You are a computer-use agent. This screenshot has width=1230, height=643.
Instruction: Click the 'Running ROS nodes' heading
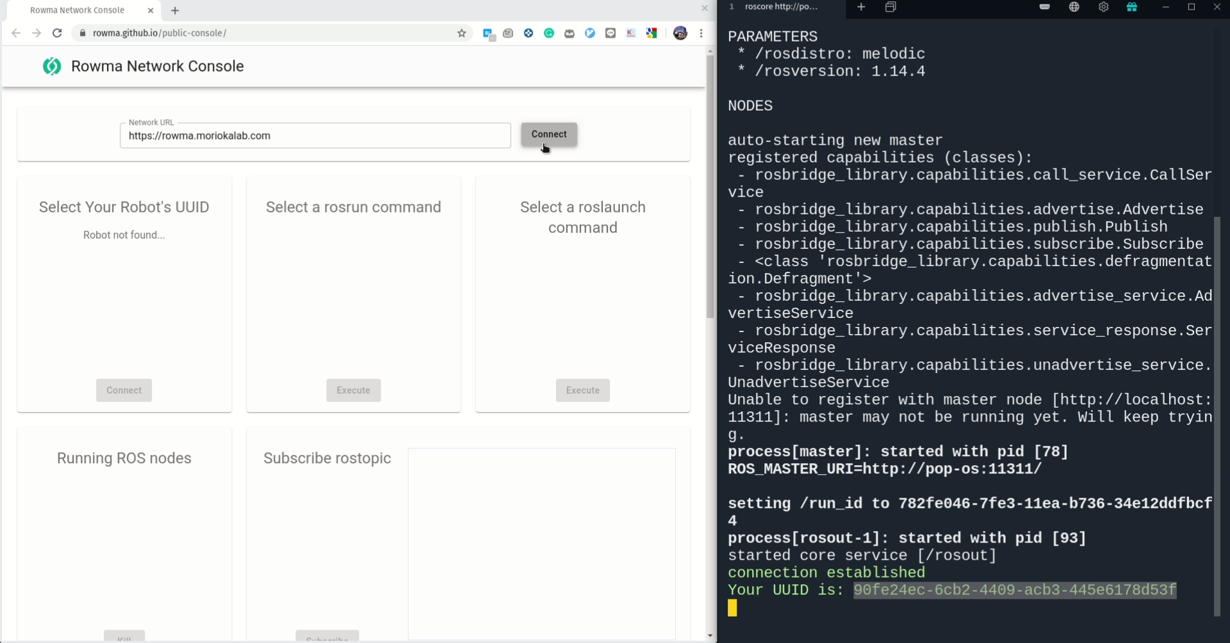pyautogui.click(x=124, y=458)
